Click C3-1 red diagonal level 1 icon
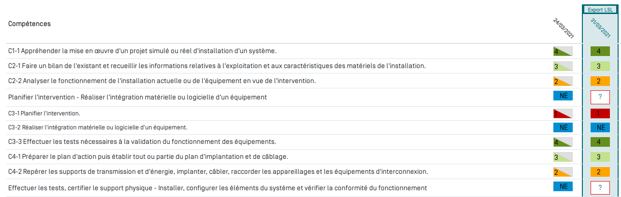The height and width of the screenshot is (197, 621). click(x=563, y=113)
